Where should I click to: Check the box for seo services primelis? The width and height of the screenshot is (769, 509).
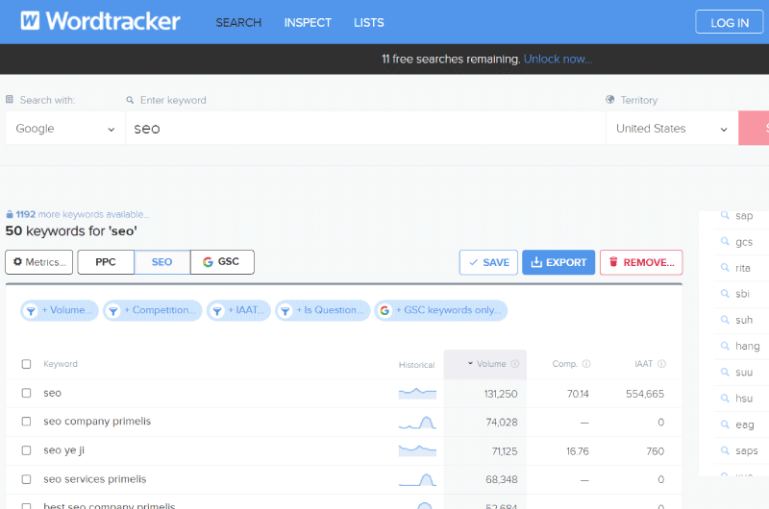(27, 479)
